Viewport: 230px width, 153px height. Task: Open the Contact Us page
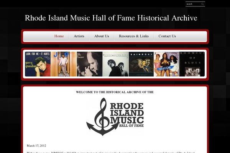(167, 36)
